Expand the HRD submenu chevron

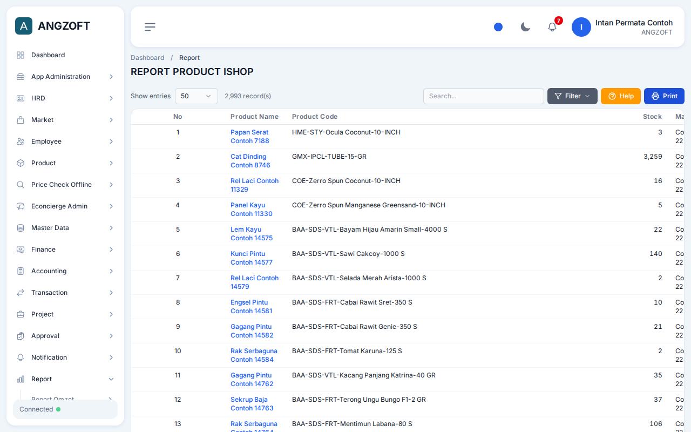point(111,98)
